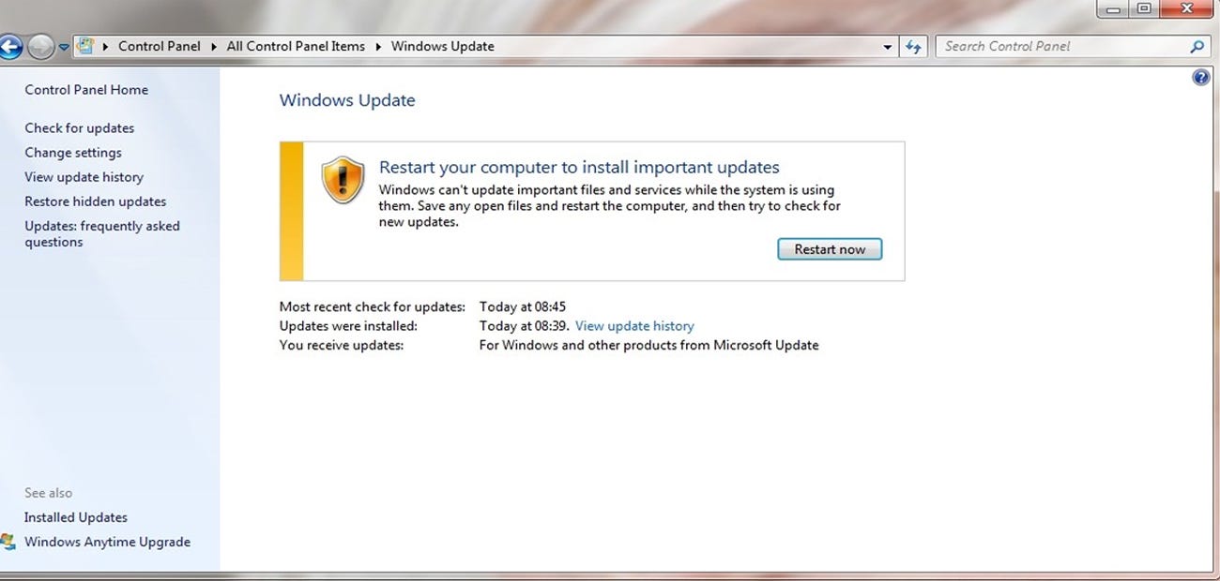This screenshot has height=581, width=1220.
Task: Select Control Panel breadcrumb
Action: pos(160,46)
